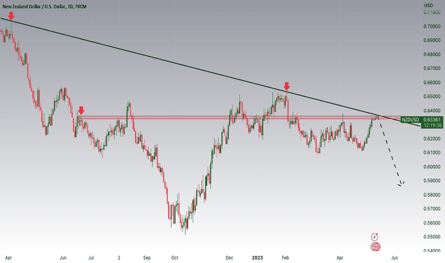Click the 0.57000 price axis label
Screen dimensions: 445x263
pos(432,208)
